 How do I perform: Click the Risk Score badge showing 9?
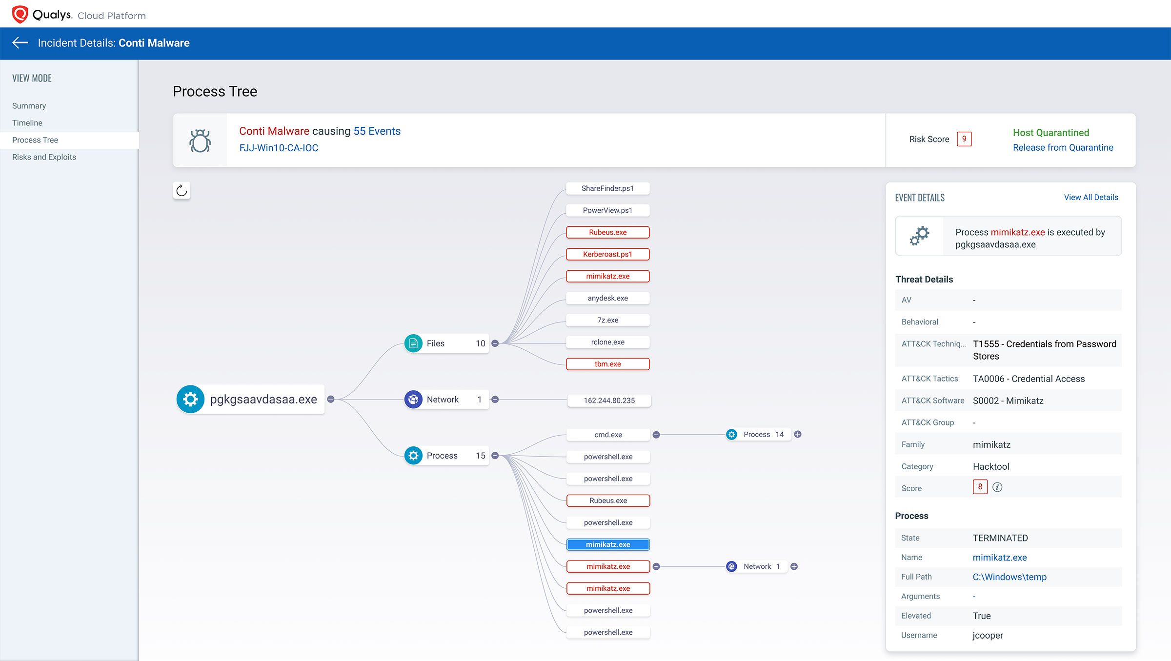964,139
